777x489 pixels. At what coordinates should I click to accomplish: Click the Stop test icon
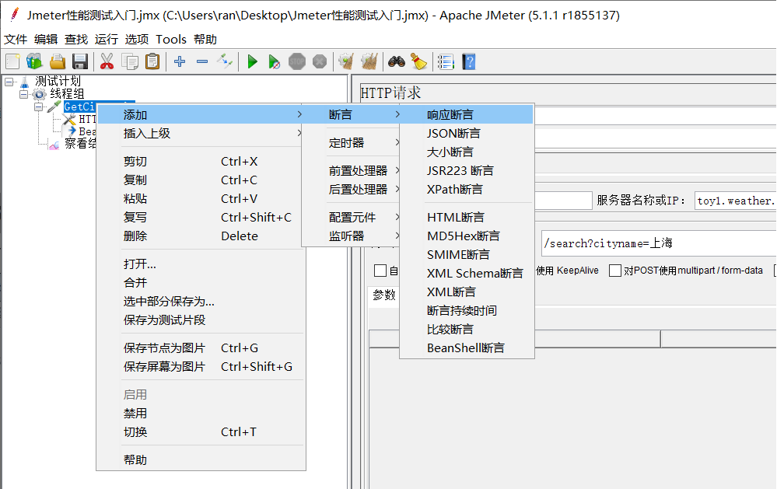point(297,62)
